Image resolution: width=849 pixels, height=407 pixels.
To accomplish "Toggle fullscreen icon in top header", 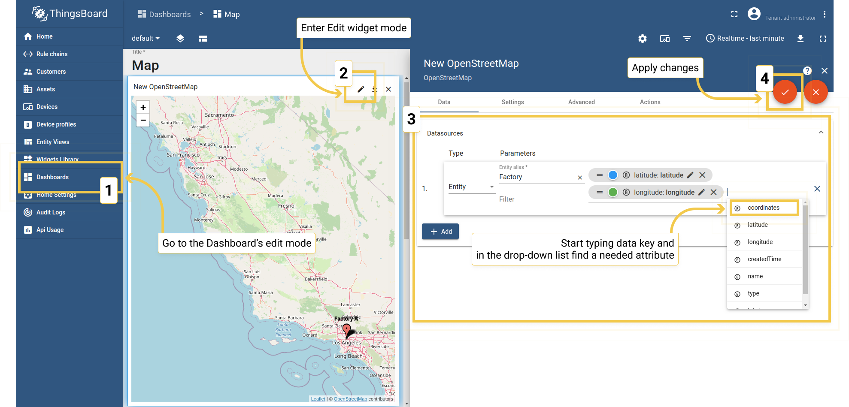I will coord(734,14).
